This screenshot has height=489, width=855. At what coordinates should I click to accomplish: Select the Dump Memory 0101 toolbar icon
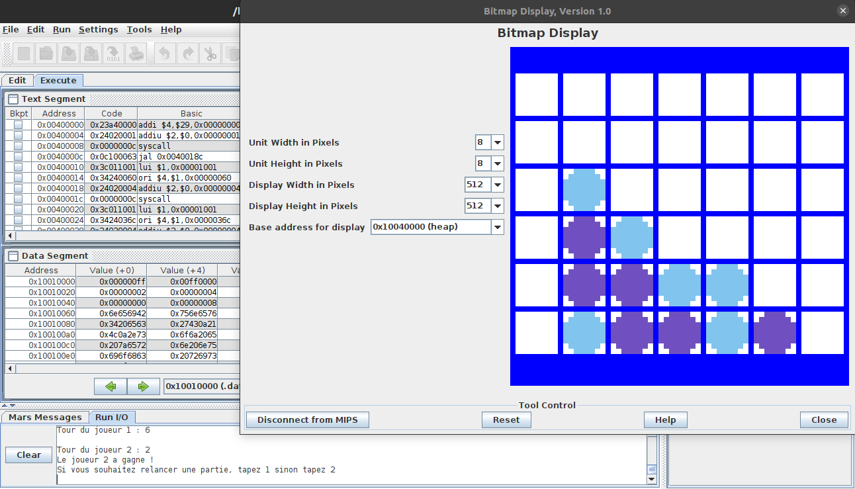click(113, 53)
